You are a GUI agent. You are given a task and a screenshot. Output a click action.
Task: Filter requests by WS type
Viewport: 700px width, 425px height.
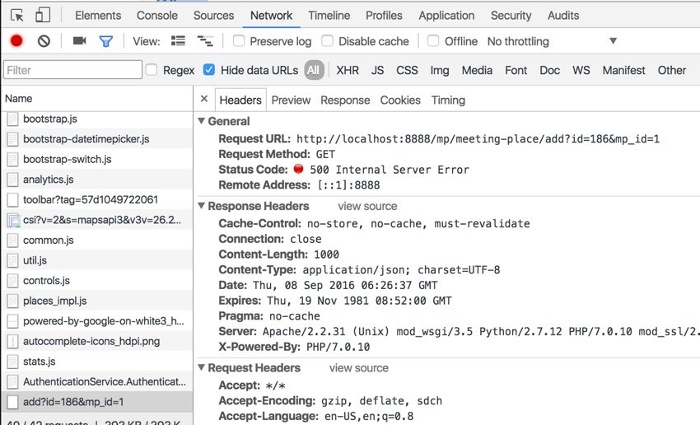581,70
